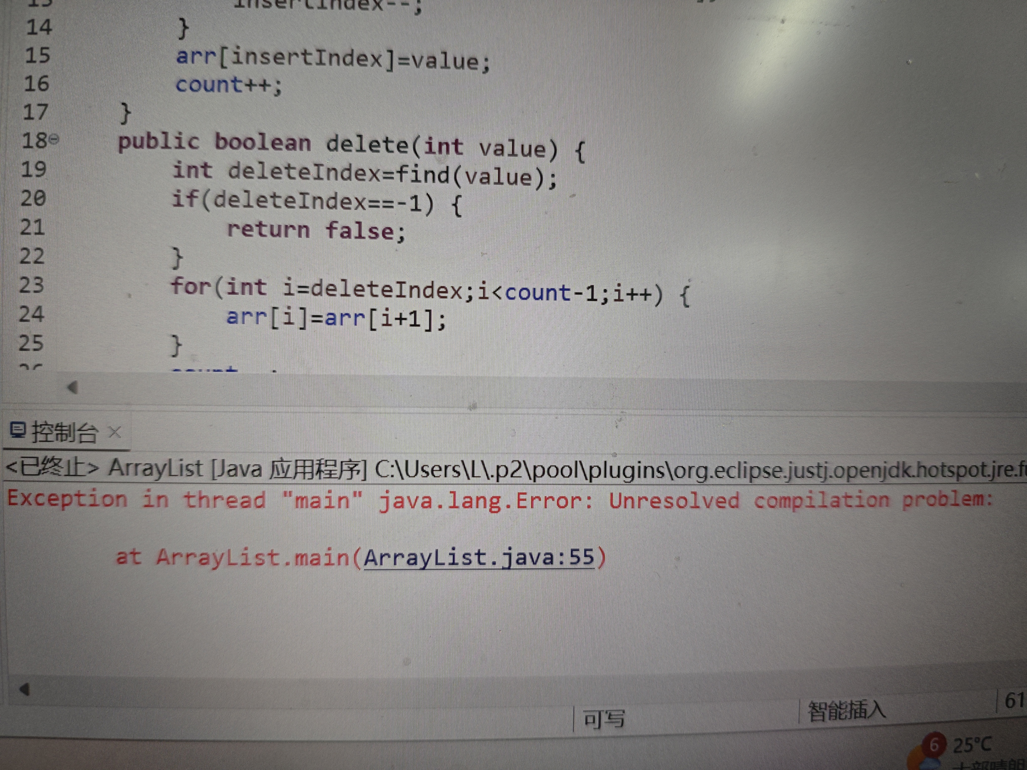Close the 控制台 console tab
Image resolution: width=1027 pixels, height=770 pixels.
pos(115,433)
